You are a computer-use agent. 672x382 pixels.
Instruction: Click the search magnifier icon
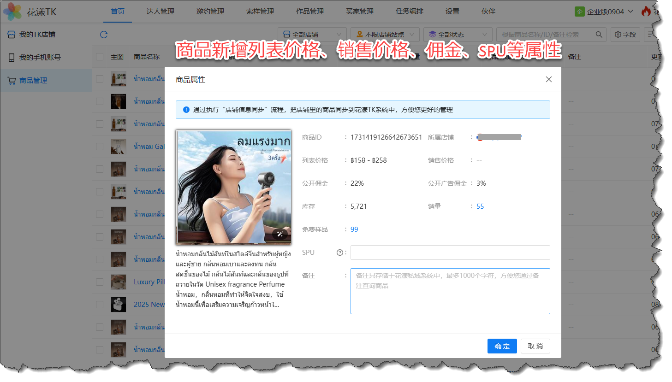599,35
